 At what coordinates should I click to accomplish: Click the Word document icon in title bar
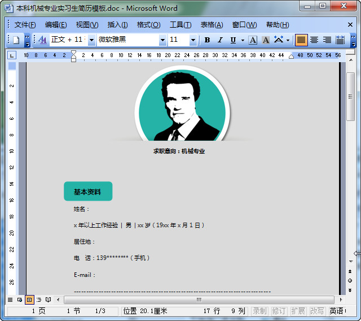click(8, 8)
